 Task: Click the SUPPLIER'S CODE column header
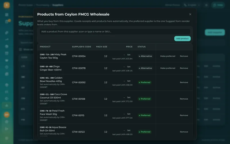[x=81, y=47]
